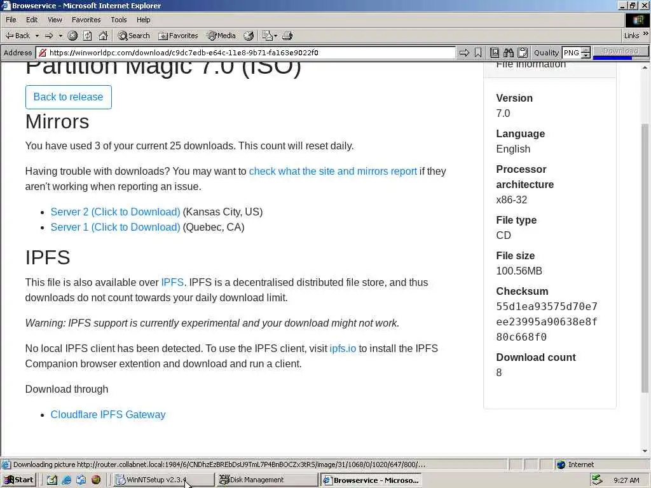Open the Edit menu
This screenshot has width=651, height=488.
32,20
